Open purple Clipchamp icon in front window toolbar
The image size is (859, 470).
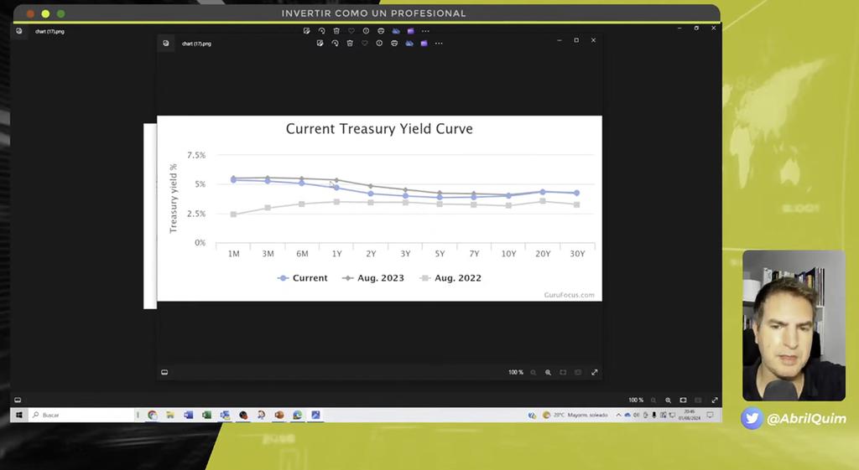(424, 43)
